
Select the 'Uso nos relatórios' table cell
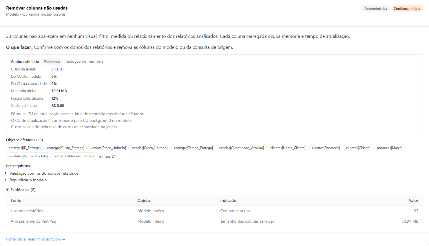[x=27, y=211]
